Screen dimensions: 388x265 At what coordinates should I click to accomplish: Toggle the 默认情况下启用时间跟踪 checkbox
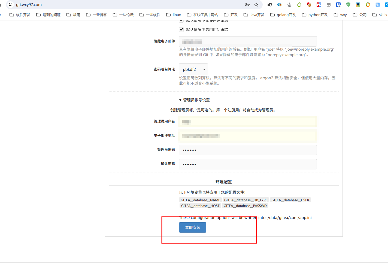[x=181, y=29]
